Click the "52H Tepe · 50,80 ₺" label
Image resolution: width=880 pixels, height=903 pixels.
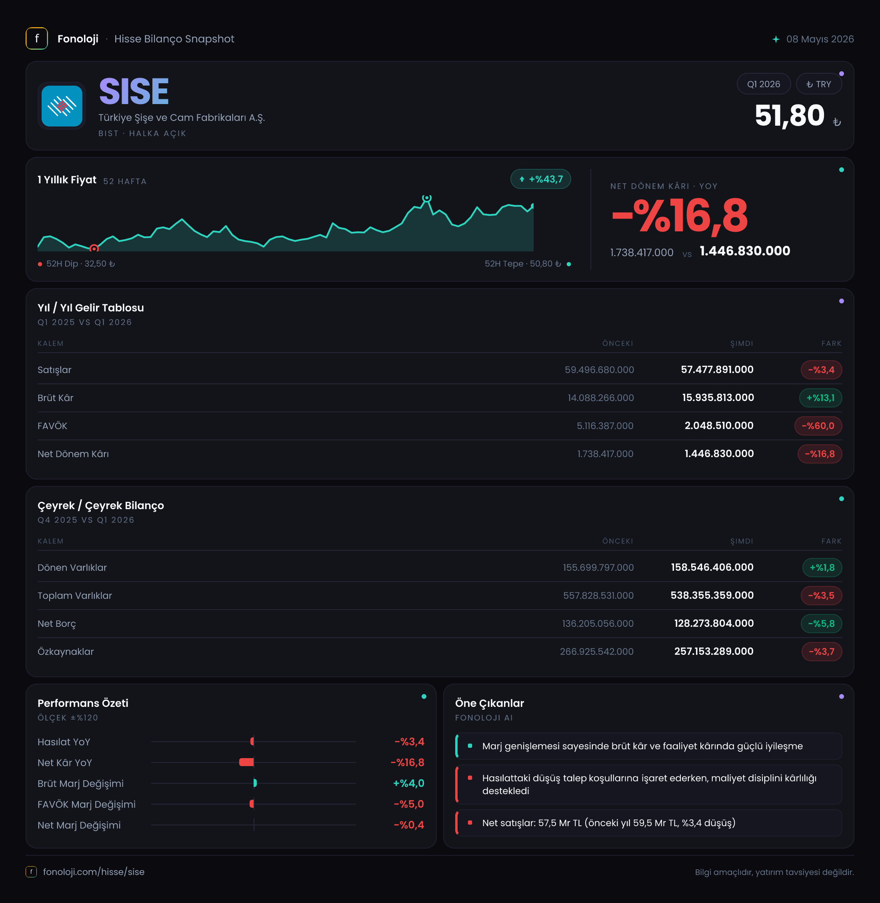pos(523,264)
